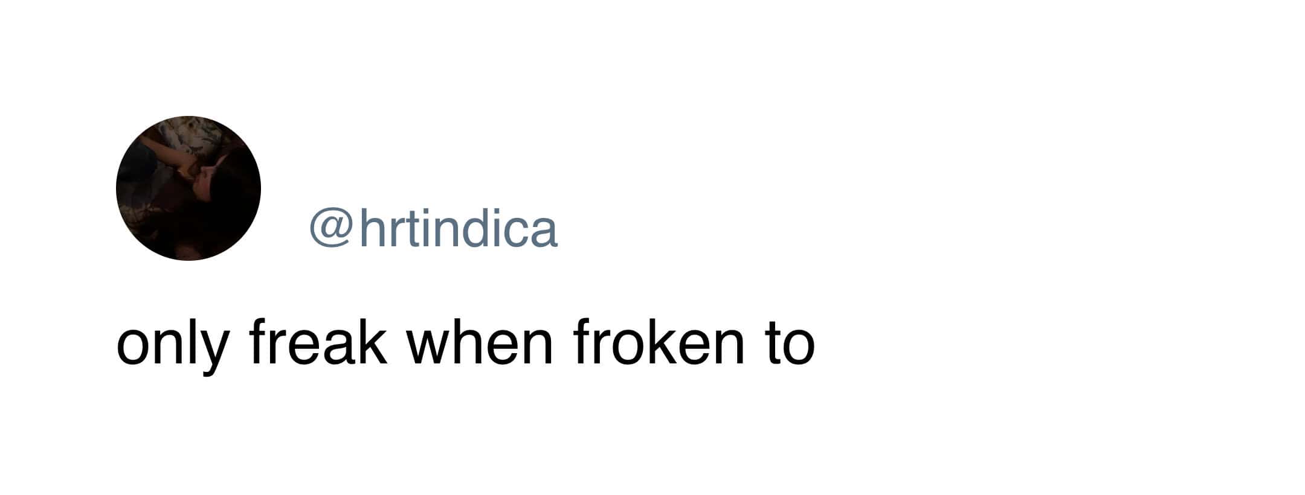Click "indica" in the username handle

(x=483, y=229)
